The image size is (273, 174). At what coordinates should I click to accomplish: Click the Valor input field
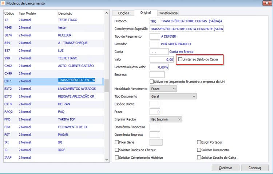pos(162,59)
